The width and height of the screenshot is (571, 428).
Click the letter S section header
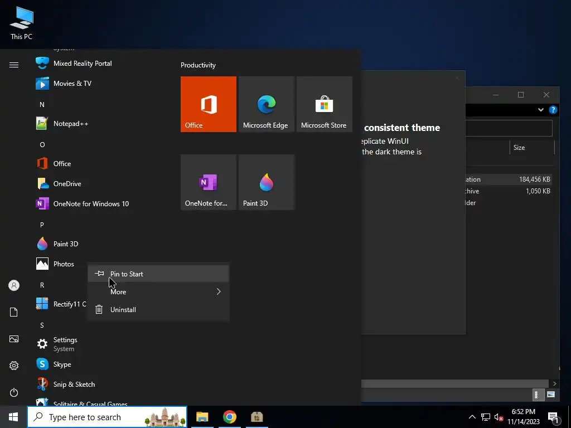pos(42,325)
